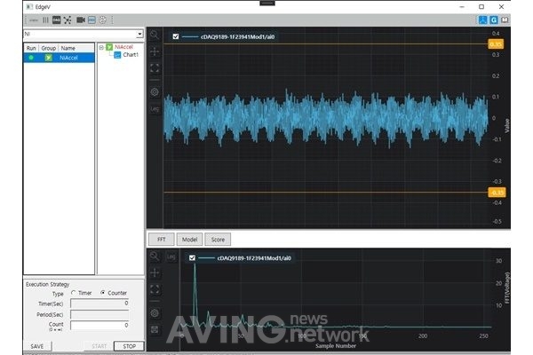Open FFT chart settings gear icon
The image size is (533, 355).
click(155, 313)
